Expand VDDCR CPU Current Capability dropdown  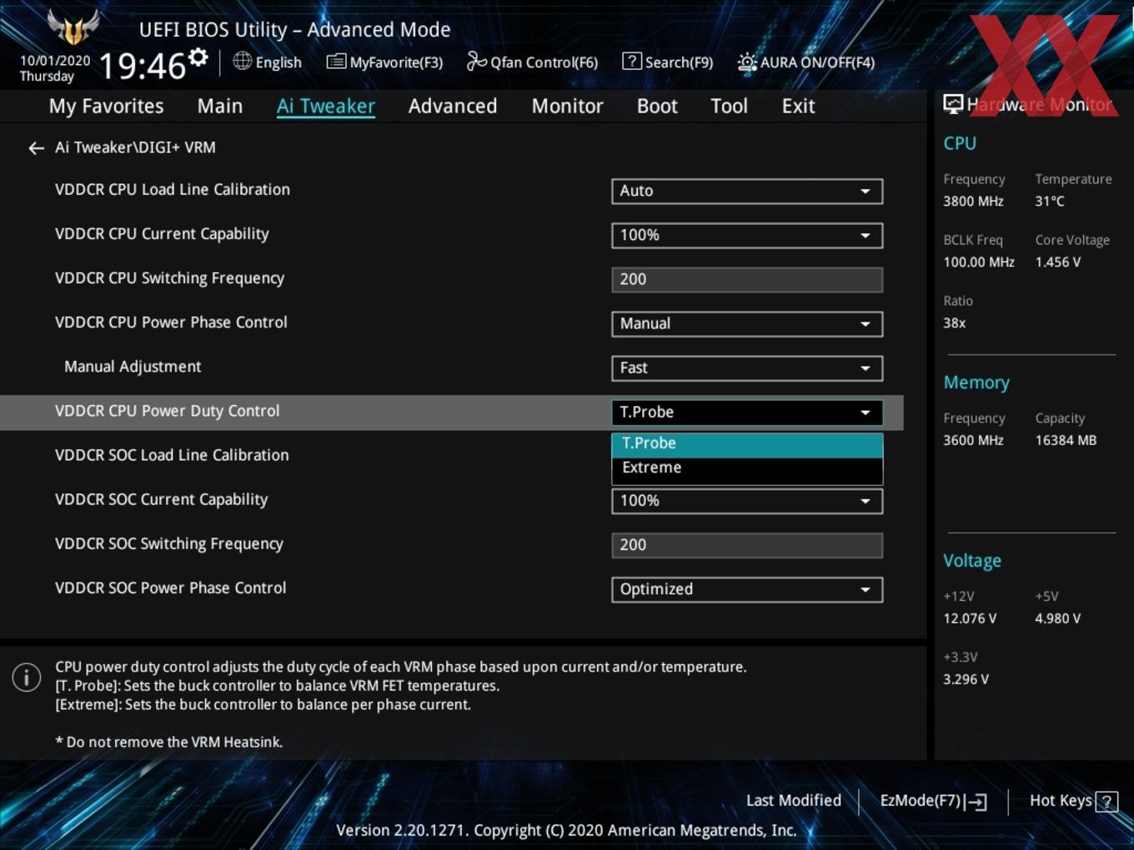[x=747, y=235]
